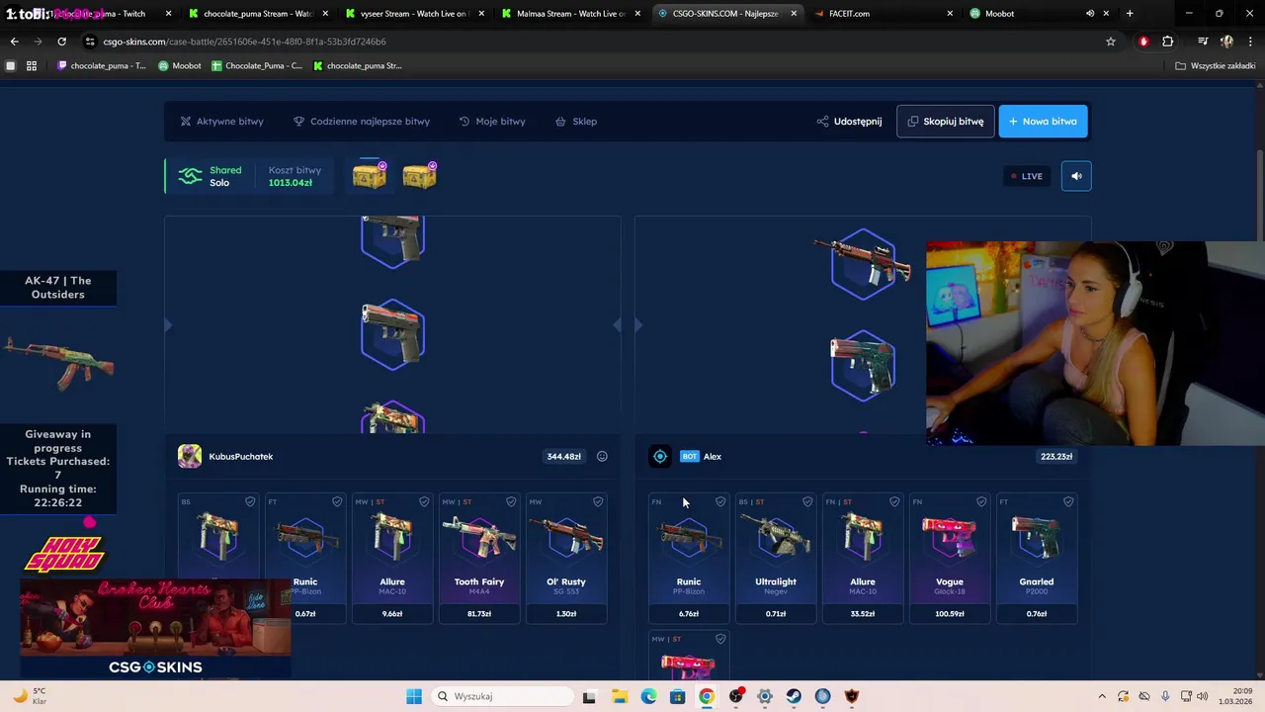Select the Ultralight Negev skin

pos(776,558)
